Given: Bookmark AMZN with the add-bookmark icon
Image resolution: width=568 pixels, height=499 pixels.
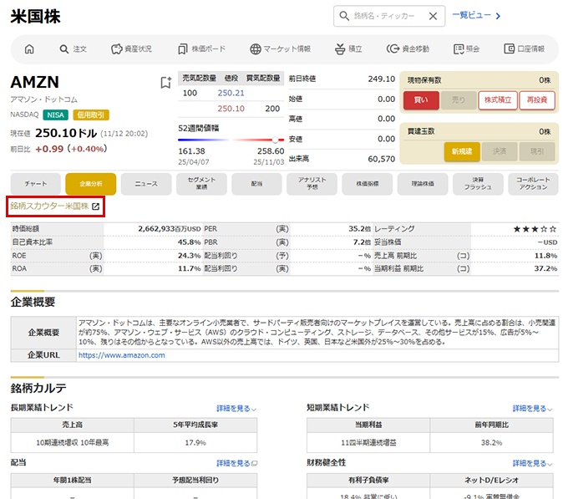Looking at the screenshot, I should tap(165, 83).
